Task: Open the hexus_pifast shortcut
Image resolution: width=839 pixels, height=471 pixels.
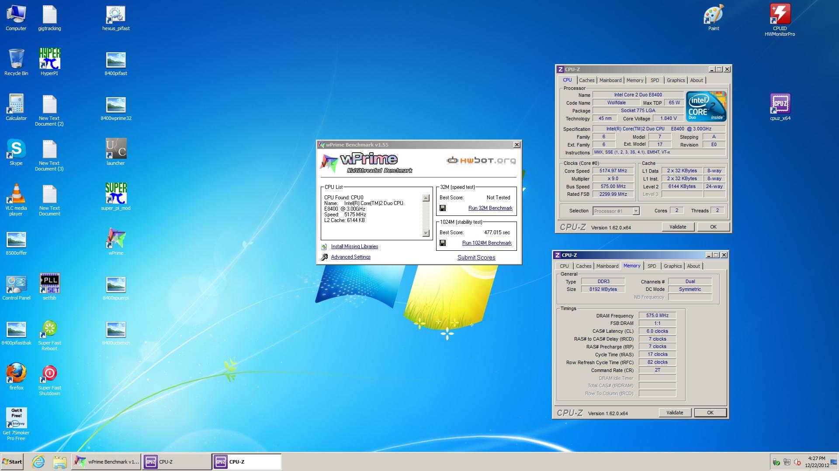Action: (x=116, y=18)
